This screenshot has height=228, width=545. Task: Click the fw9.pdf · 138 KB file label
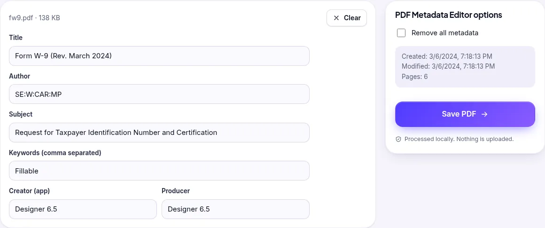point(34,18)
